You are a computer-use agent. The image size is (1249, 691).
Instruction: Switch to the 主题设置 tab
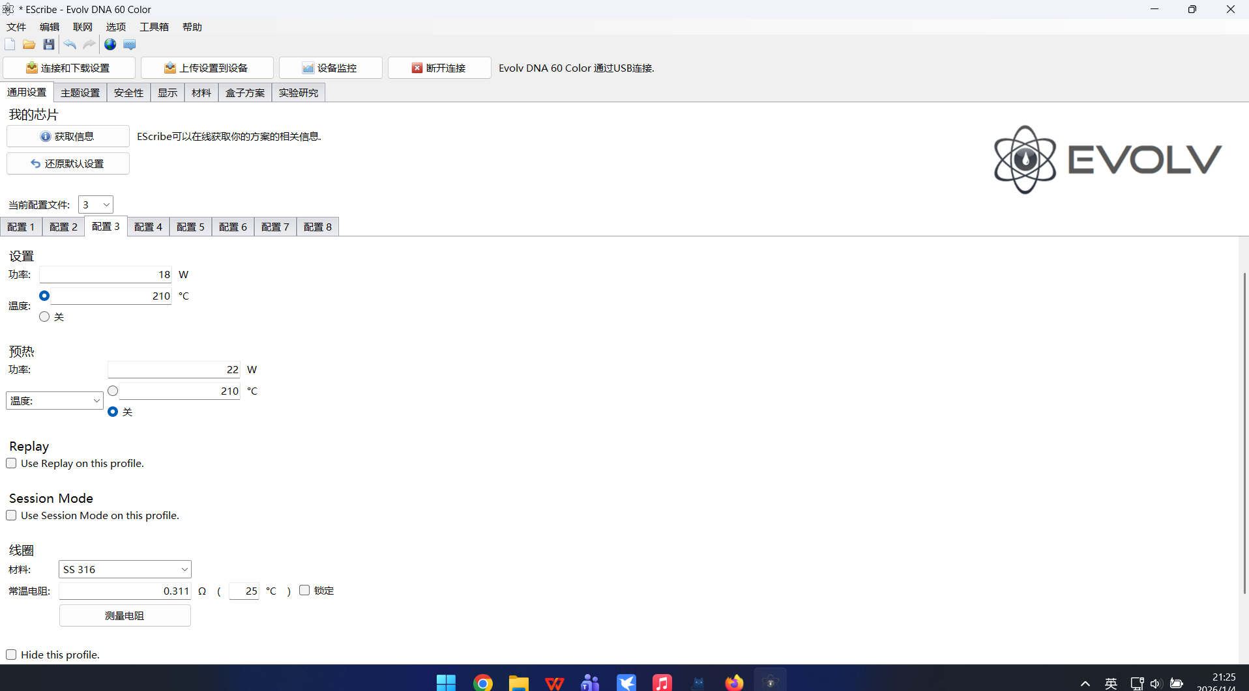[80, 92]
